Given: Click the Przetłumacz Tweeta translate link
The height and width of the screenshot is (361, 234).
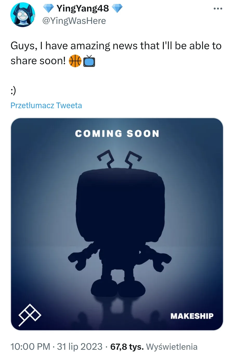Looking at the screenshot, I should [46, 105].
